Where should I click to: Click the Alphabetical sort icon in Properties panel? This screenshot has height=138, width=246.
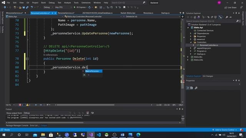point(191,88)
